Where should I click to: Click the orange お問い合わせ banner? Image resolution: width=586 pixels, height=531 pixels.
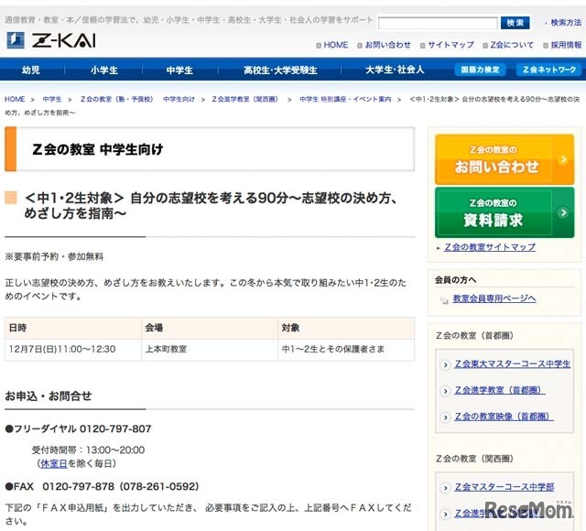point(505,159)
